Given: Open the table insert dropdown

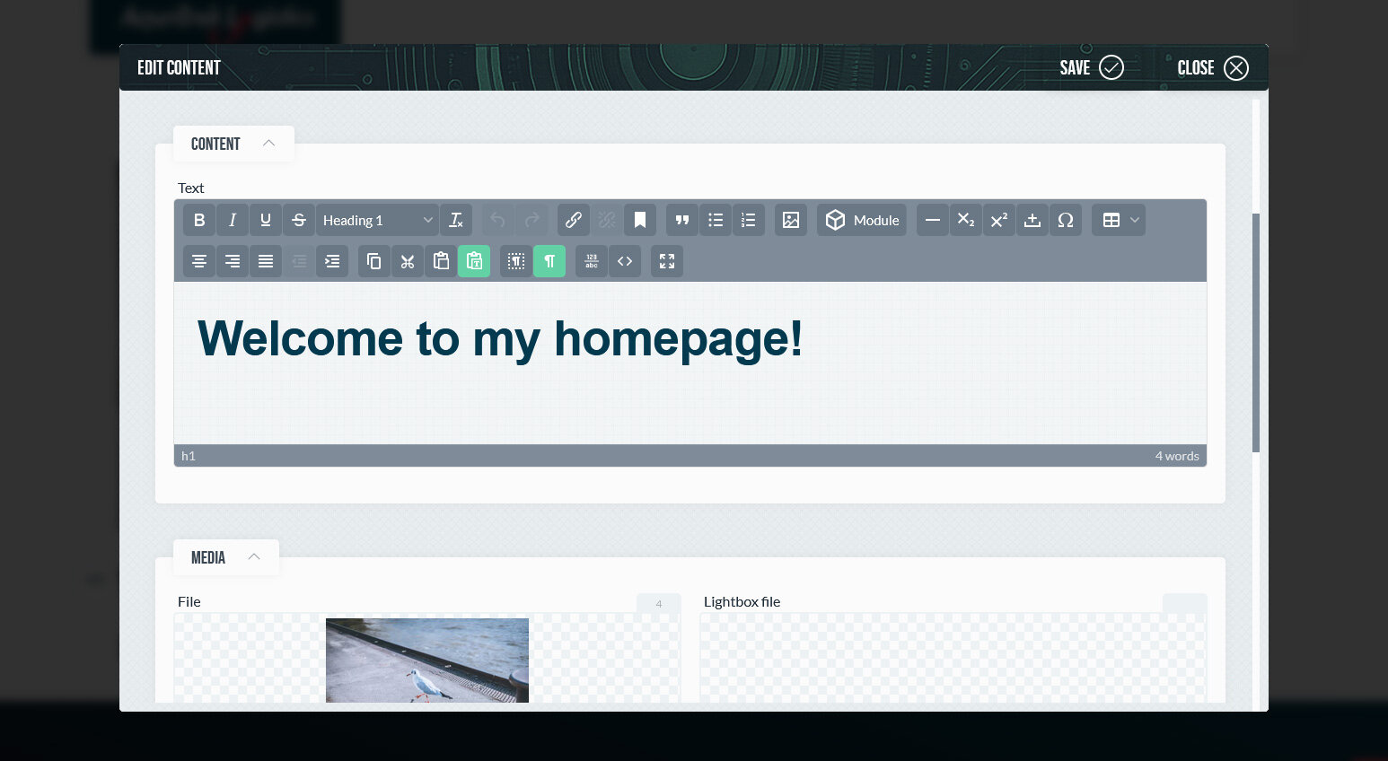Looking at the screenshot, I should point(1119,220).
